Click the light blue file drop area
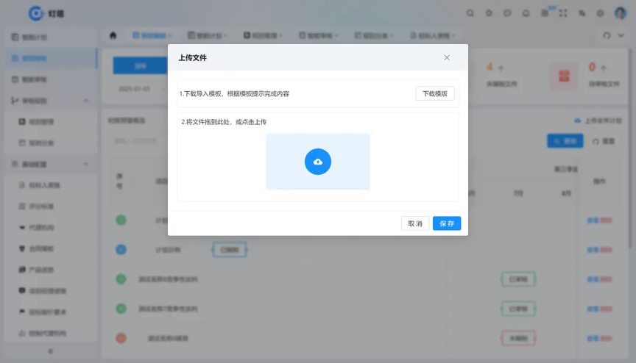Image resolution: width=636 pixels, height=363 pixels. tap(317, 162)
